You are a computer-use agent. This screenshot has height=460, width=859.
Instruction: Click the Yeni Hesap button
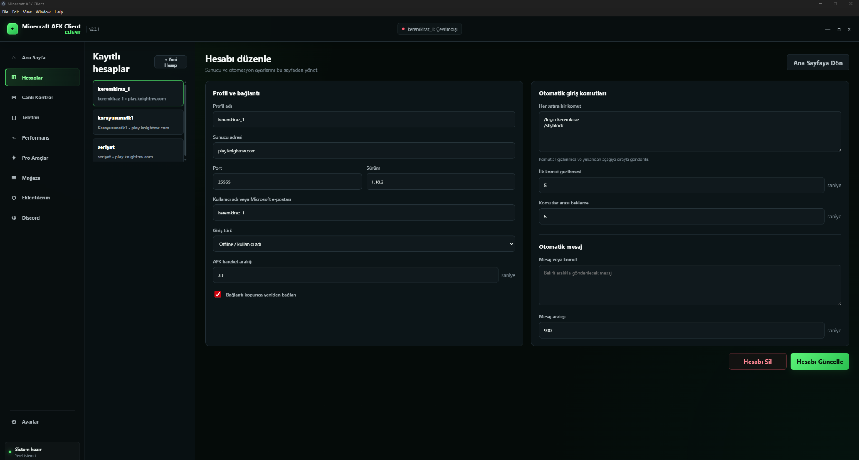coord(170,62)
